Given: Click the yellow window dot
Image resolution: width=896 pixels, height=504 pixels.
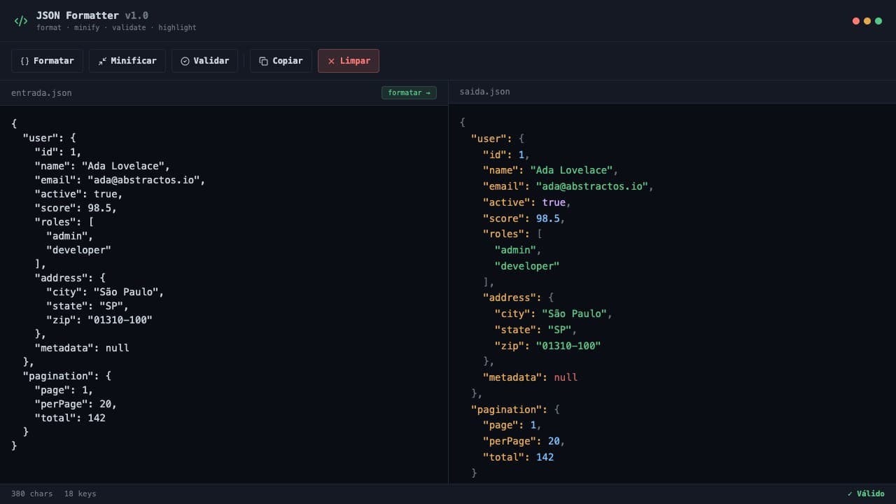Looking at the screenshot, I should [x=867, y=21].
